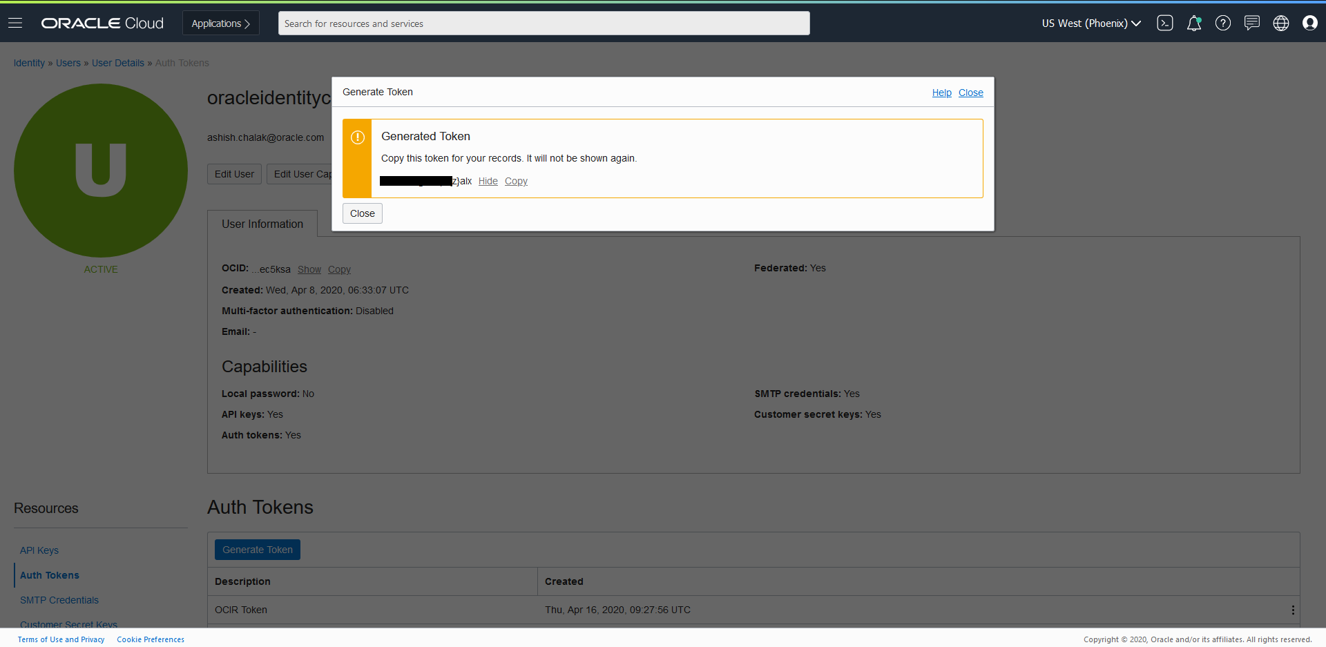This screenshot has width=1326, height=647.
Task: Open SMTP Credentials in Resources
Action: (59, 600)
